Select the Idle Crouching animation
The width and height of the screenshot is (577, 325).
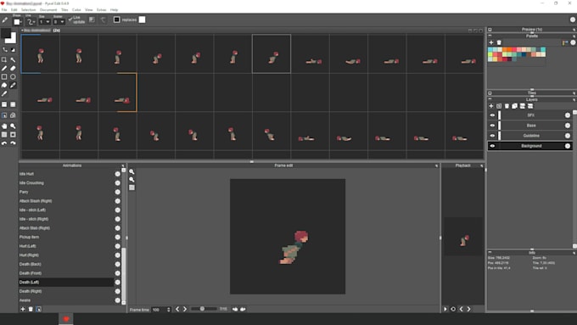point(66,183)
